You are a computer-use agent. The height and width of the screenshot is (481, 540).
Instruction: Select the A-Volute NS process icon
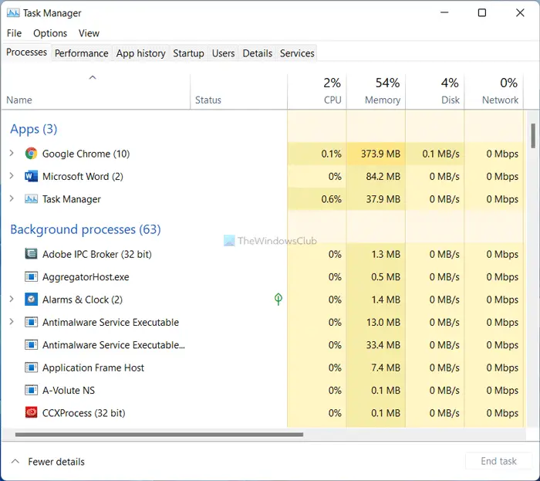point(31,390)
